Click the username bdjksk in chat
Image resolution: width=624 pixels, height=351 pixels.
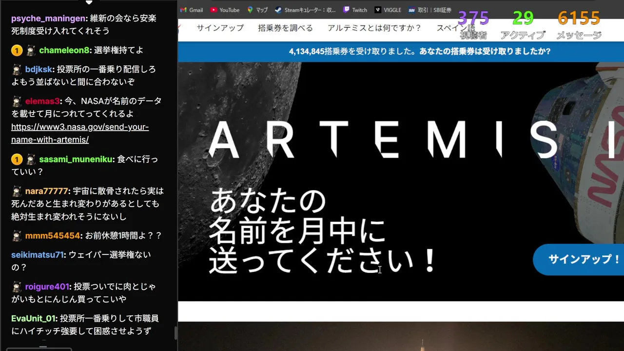(39, 69)
